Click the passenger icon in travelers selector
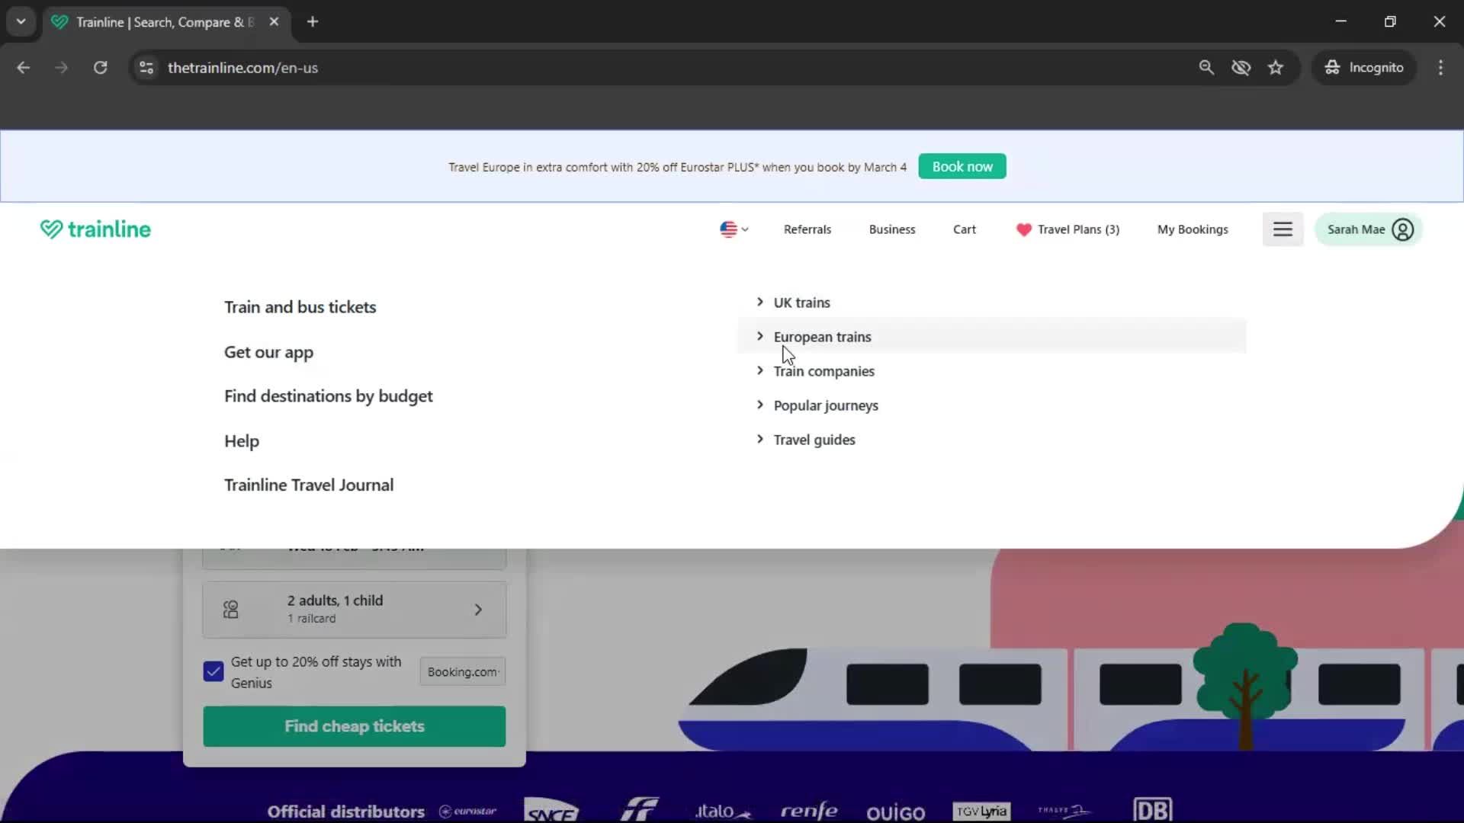1464x823 pixels. click(231, 609)
